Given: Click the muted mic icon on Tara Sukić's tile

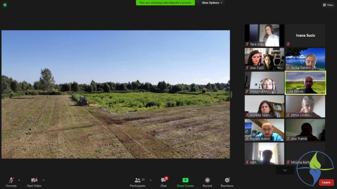Looking at the screenshot, I should point(247,44).
